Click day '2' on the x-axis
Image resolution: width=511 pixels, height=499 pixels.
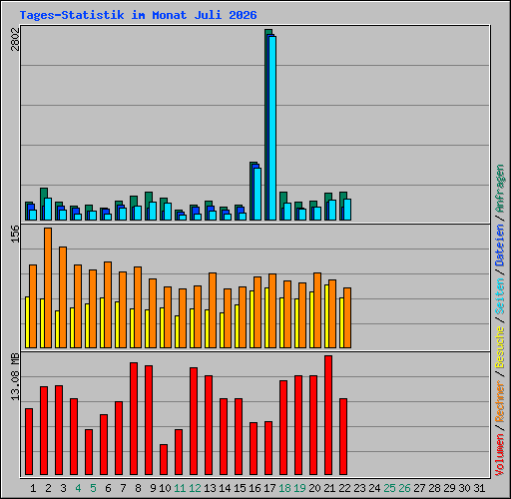click(x=48, y=488)
